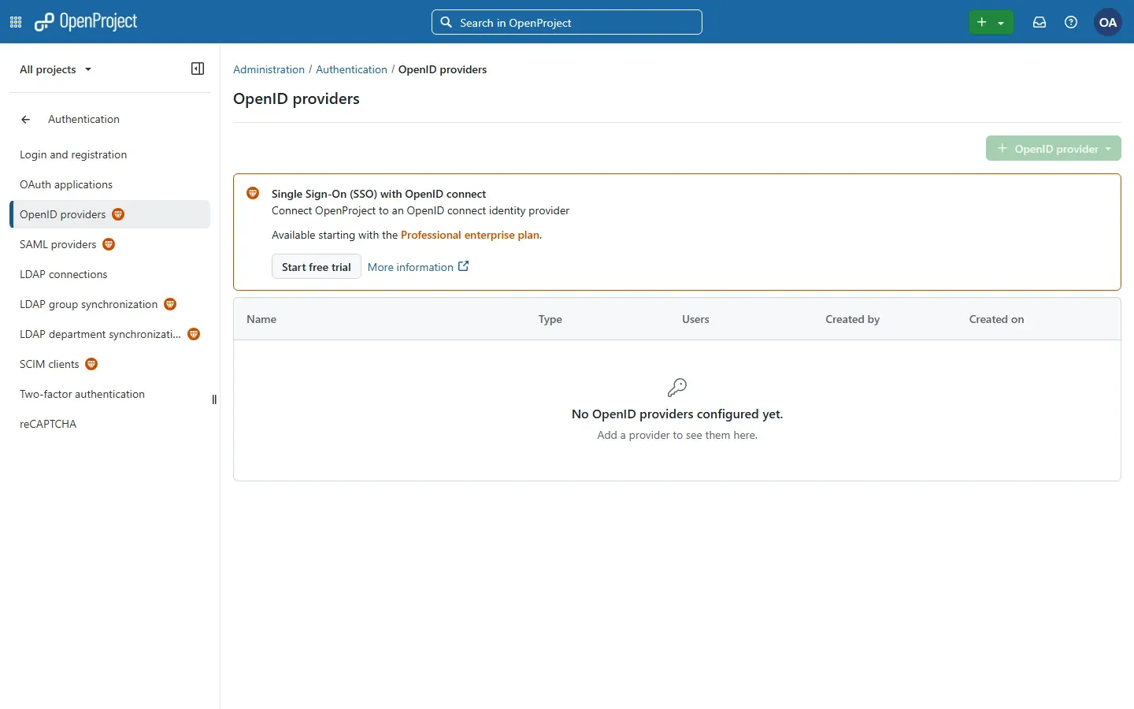The width and height of the screenshot is (1134, 709).
Task: Click the sidebar resize handle
Action: (214, 399)
